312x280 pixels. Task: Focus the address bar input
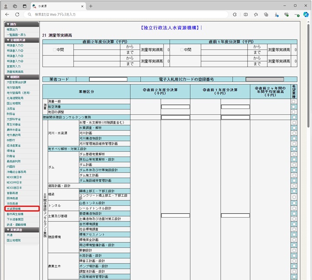point(126,15)
